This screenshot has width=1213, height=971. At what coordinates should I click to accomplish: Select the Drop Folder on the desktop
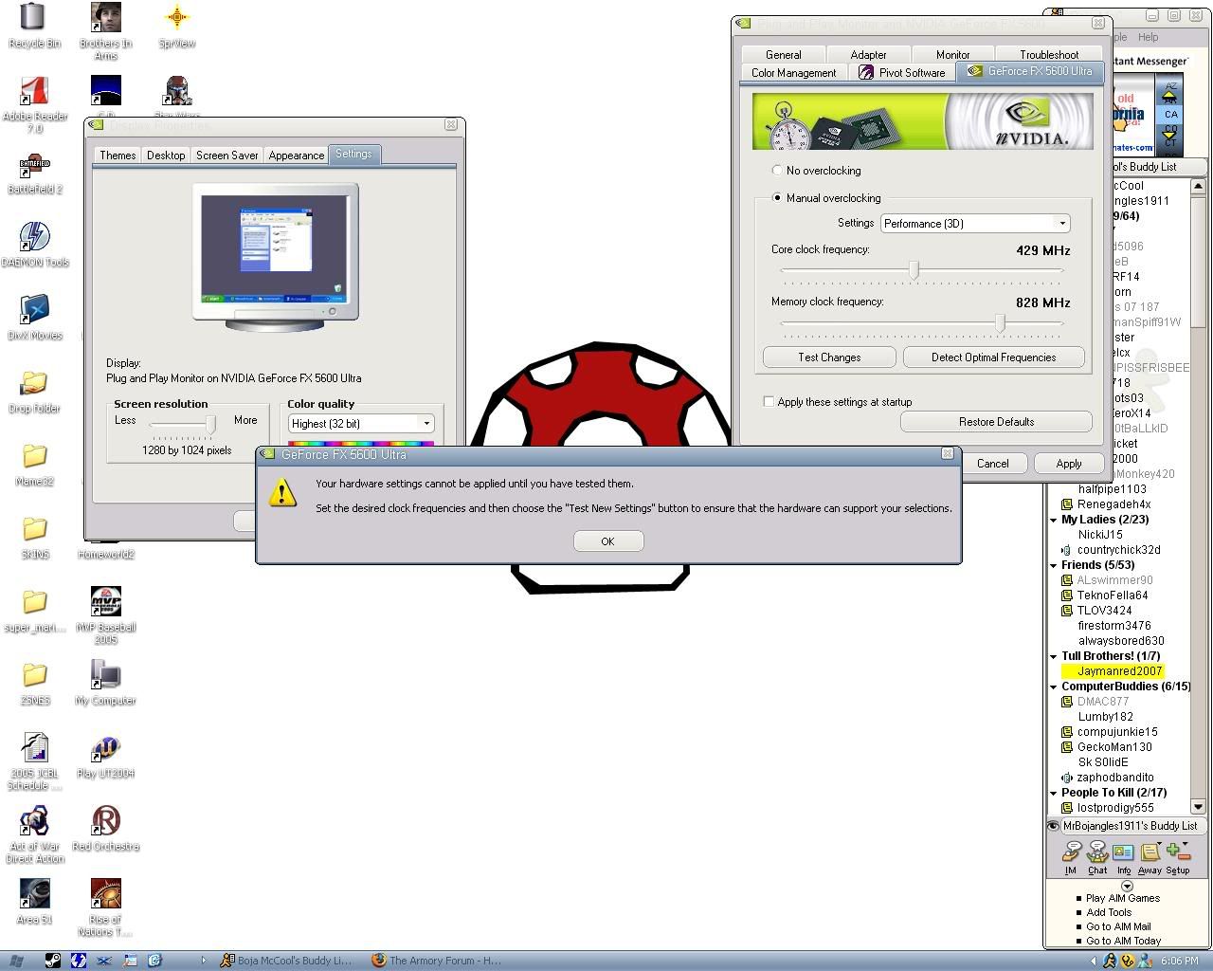(x=34, y=390)
